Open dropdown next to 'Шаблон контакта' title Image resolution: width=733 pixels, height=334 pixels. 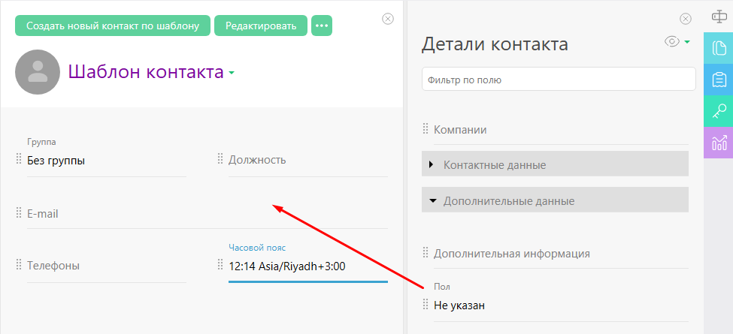pos(231,74)
